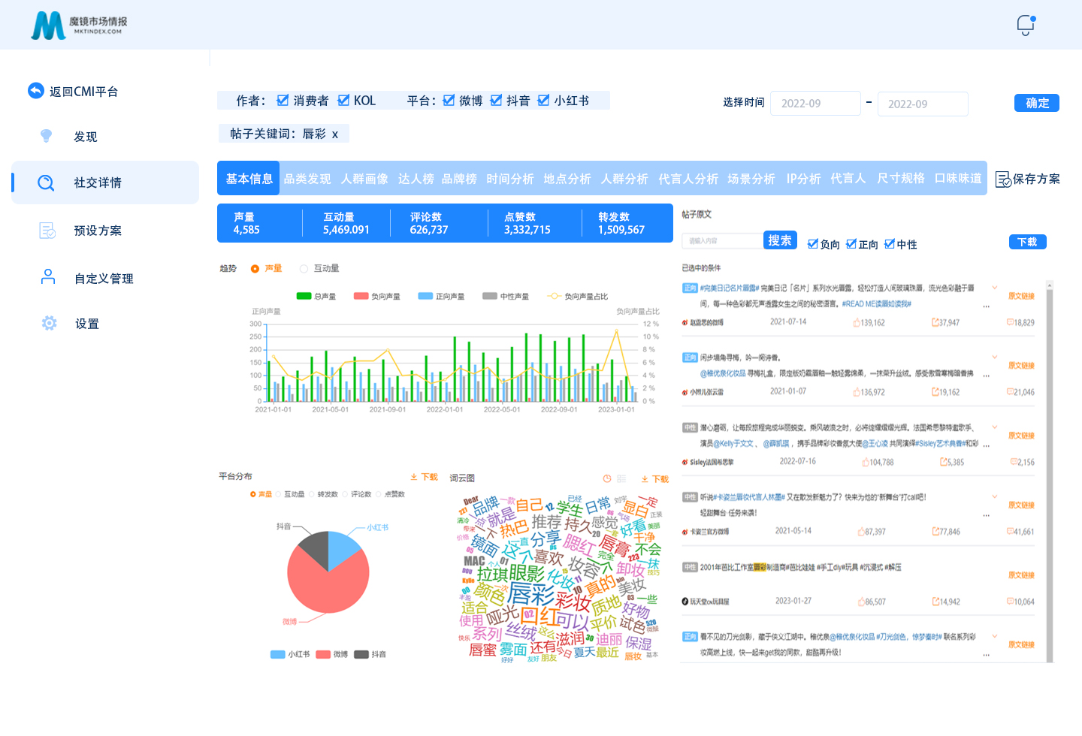Toggle the 负向声量 red legend swatch
The height and width of the screenshot is (736, 1082).
[361, 296]
